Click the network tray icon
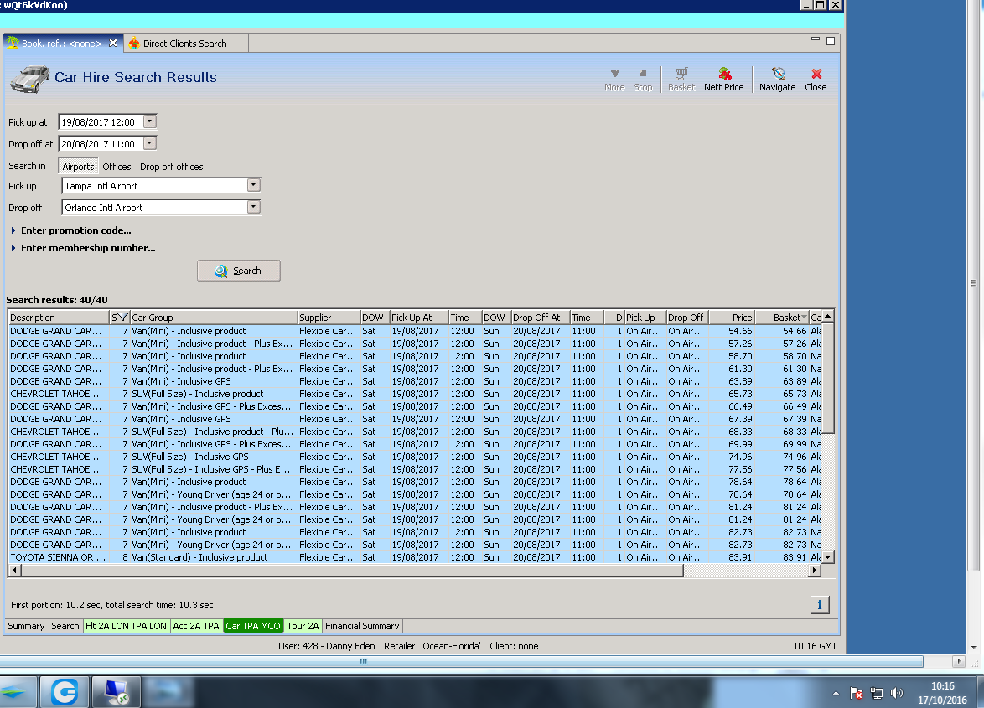The image size is (984, 708). (x=877, y=693)
